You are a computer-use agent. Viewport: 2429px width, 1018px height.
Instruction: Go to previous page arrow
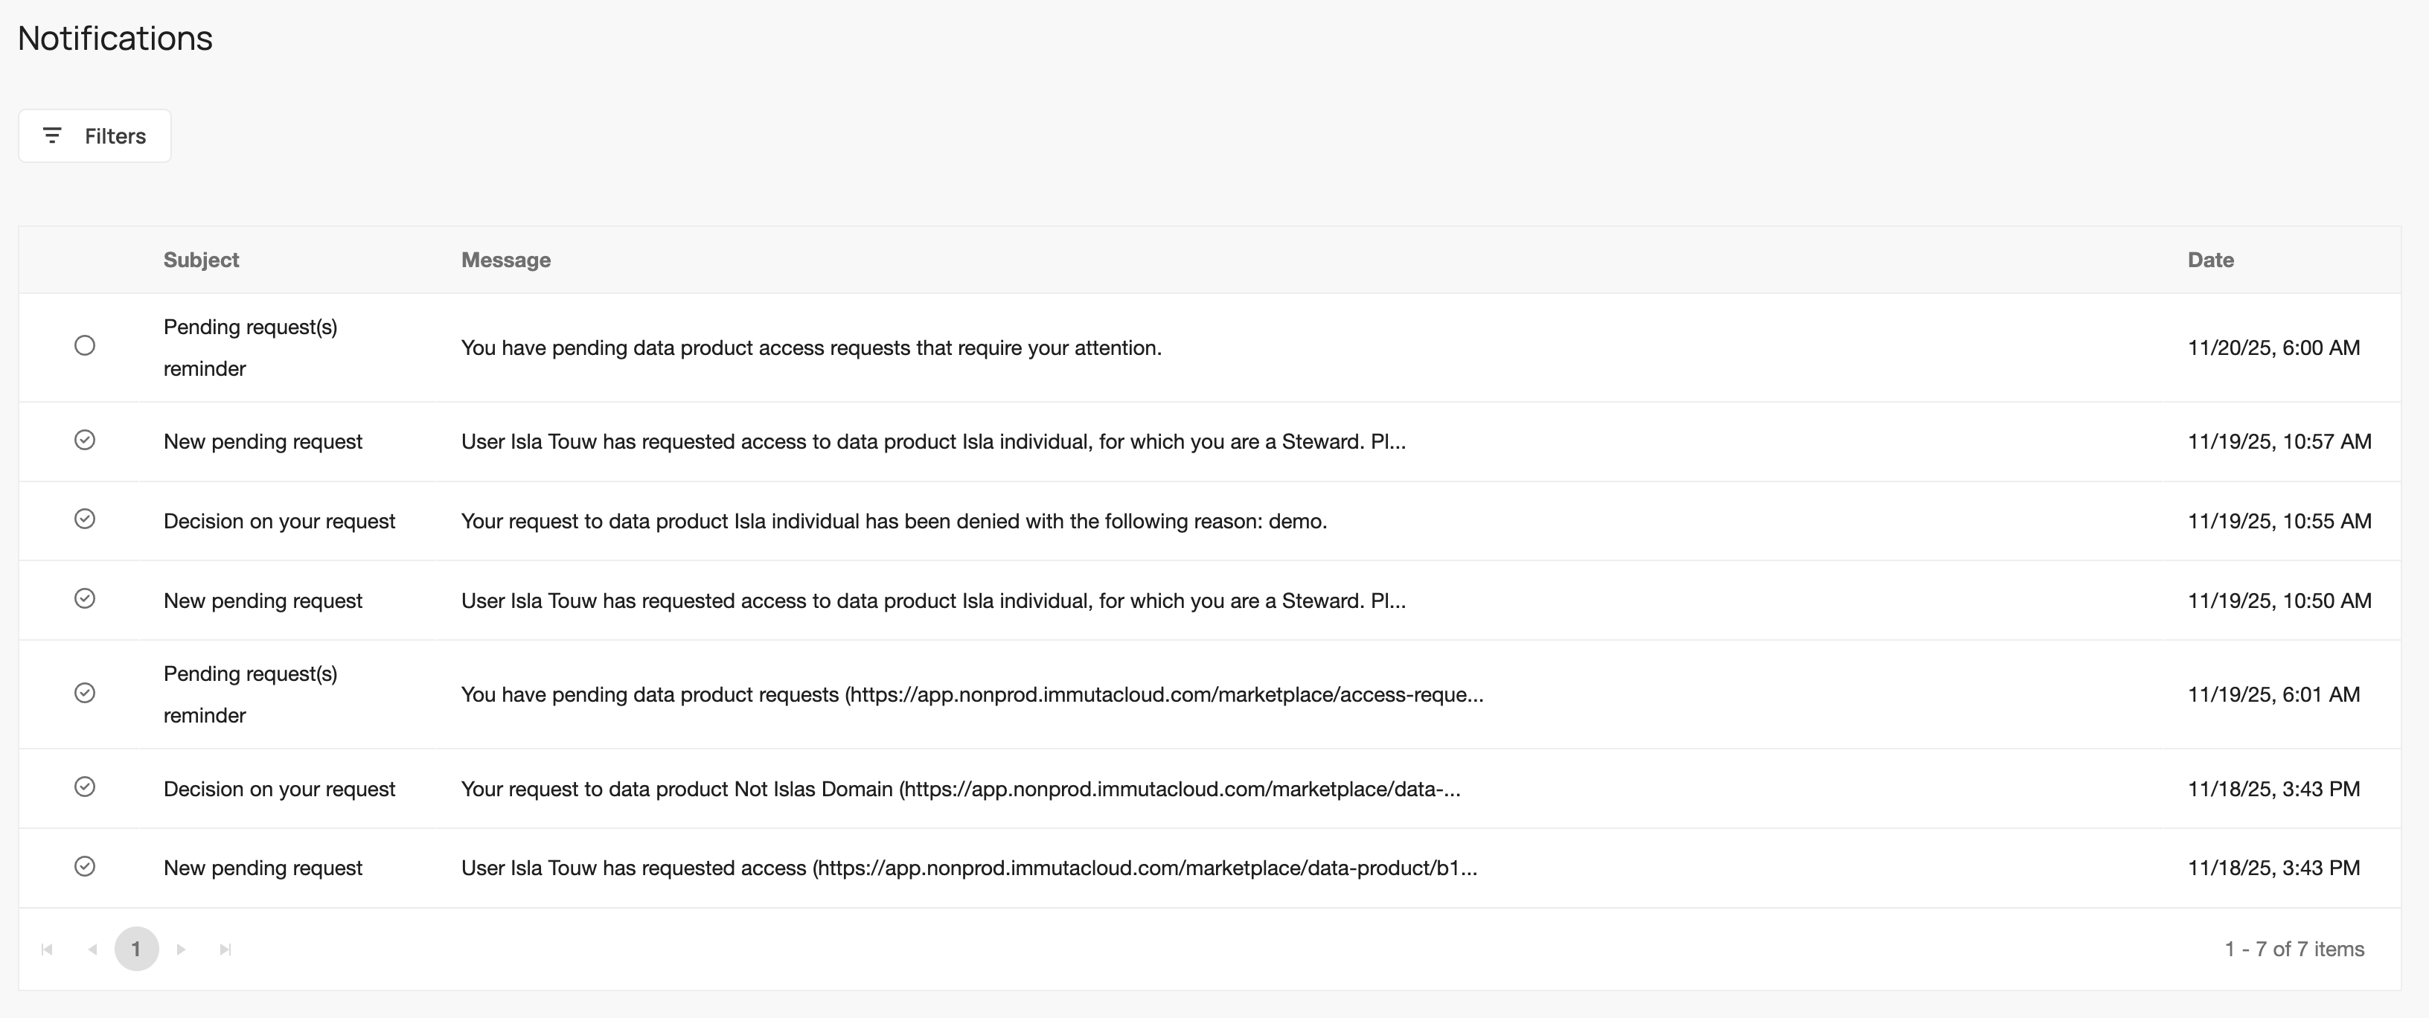click(92, 950)
